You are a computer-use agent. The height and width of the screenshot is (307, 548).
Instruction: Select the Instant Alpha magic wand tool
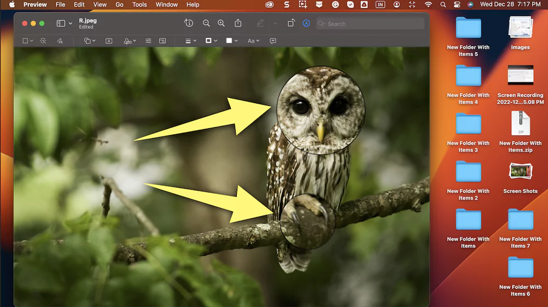click(43, 41)
